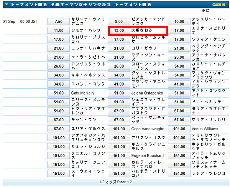Image resolution: width=230 pixels, height=187 pixels.
Task: Select 51.00 odds for Jelena Ostapenko
Action: click(x=119, y=93)
